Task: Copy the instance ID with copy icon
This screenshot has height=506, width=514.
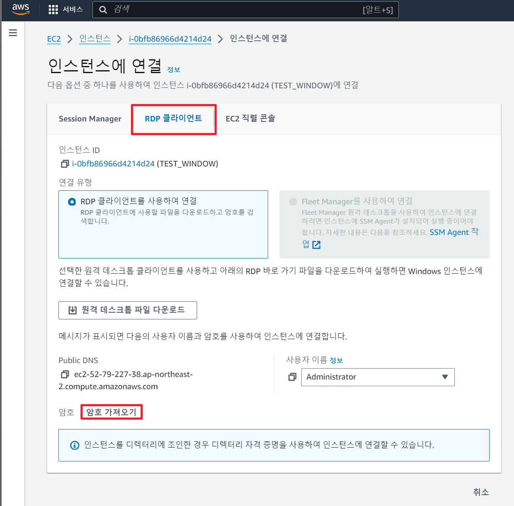Action: (64, 163)
